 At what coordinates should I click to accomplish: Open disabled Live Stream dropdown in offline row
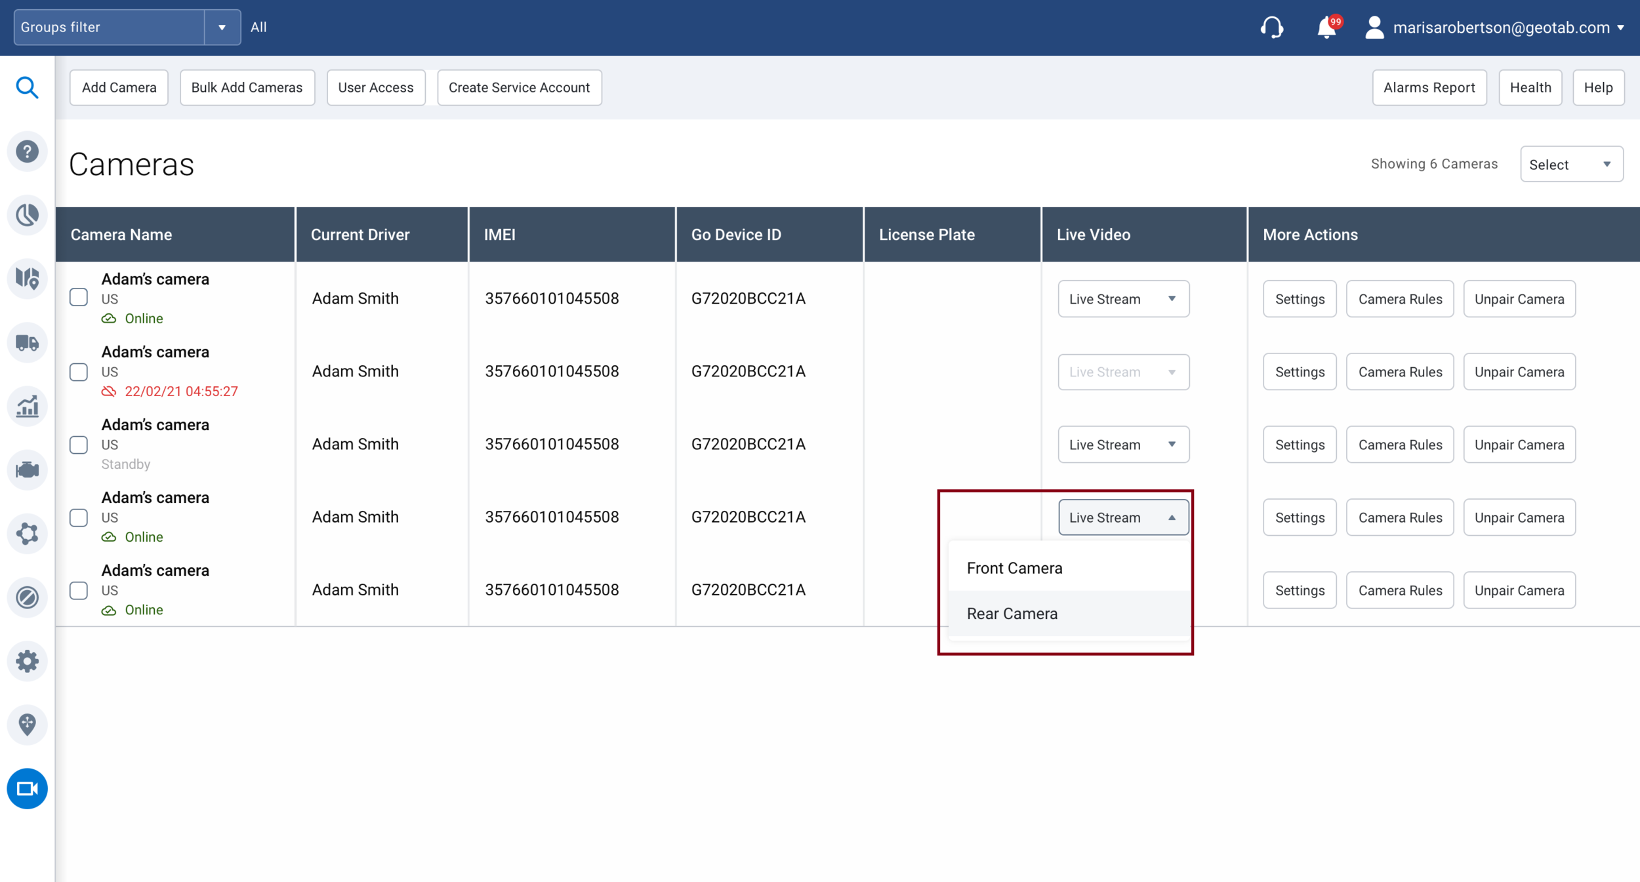[x=1123, y=372]
